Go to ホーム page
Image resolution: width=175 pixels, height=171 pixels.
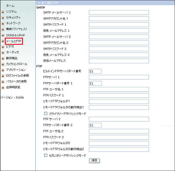10,6
